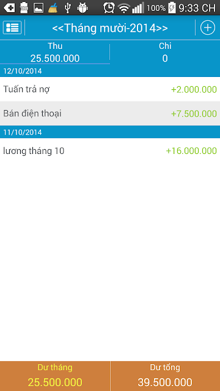The height and width of the screenshot is (391, 220).
Task: Tap the 12/10/2014 date header
Action: [110, 71]
